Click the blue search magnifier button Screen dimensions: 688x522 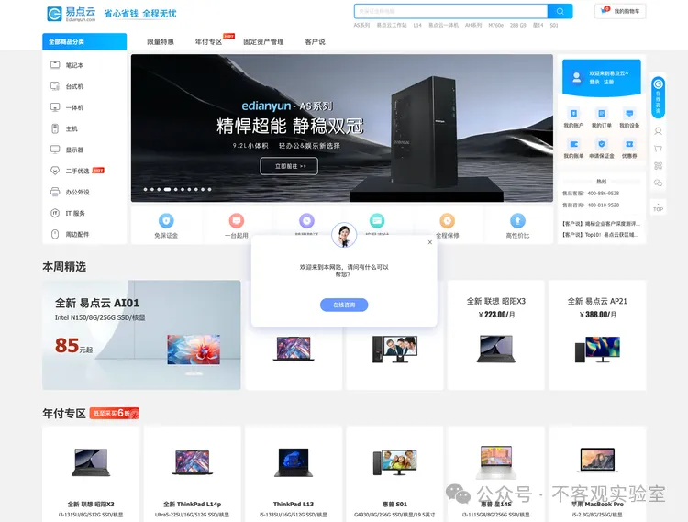click(560, 11)
